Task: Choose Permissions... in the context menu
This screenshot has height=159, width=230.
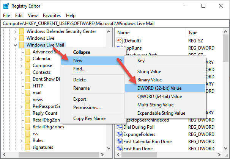Action: click(93, 108)
